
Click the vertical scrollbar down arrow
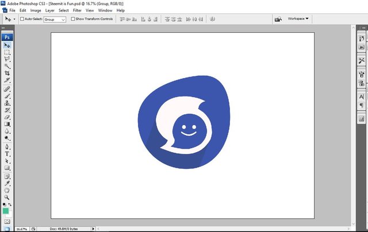pos(354,224)
